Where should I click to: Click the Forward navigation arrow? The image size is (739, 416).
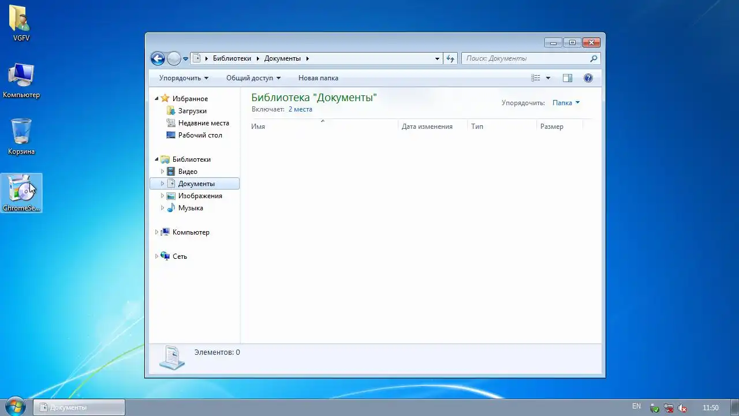(174, 58)
